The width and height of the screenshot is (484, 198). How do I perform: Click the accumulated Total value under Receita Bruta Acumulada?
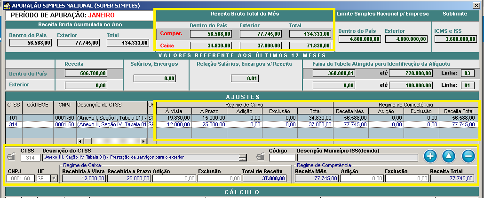tap(128, 43)
